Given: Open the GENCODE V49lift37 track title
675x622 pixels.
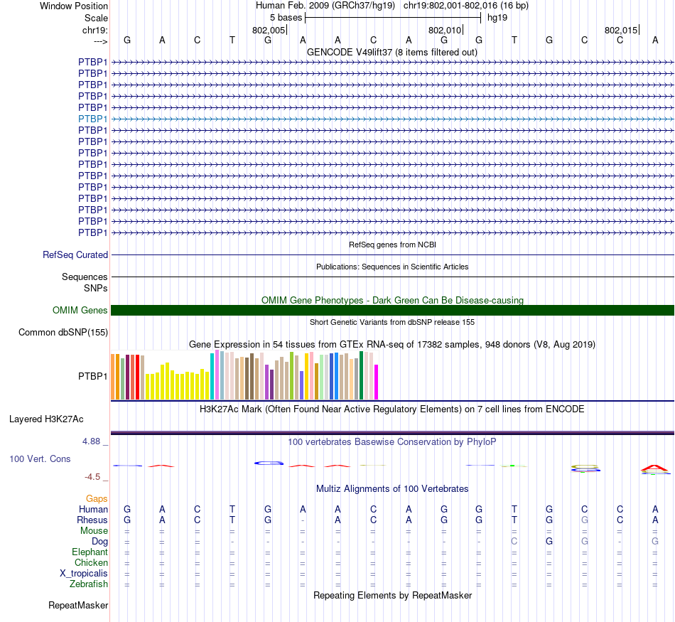Looking at the screenshot, I should [392, 52].
